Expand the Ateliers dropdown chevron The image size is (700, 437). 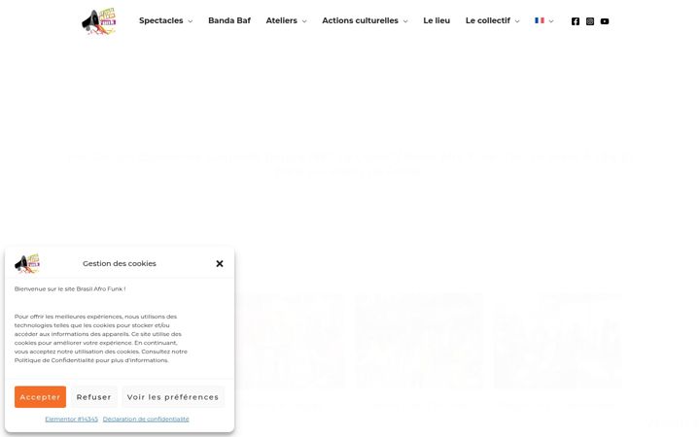[x=304, y=21]
